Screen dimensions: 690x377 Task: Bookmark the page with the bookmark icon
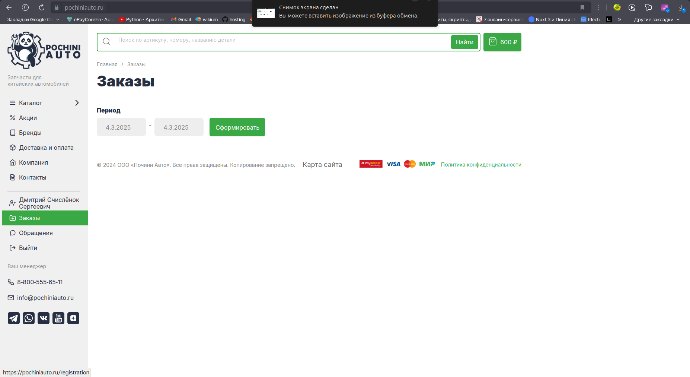582,7
